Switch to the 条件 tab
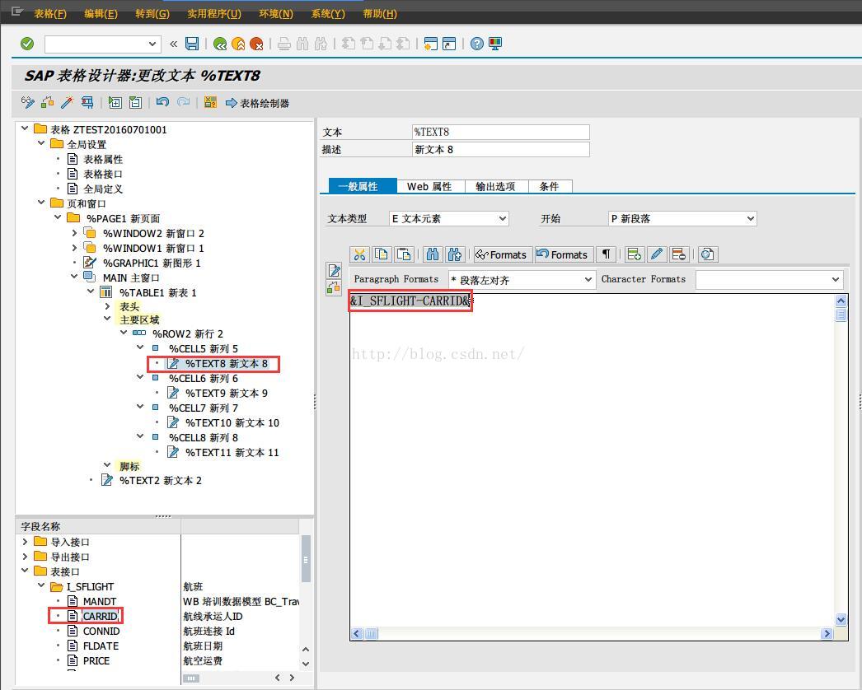The width and height of the screenshot is (862, 690). tap(549, 186)
